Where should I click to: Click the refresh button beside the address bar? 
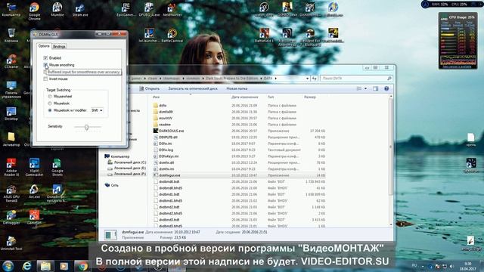315,79
